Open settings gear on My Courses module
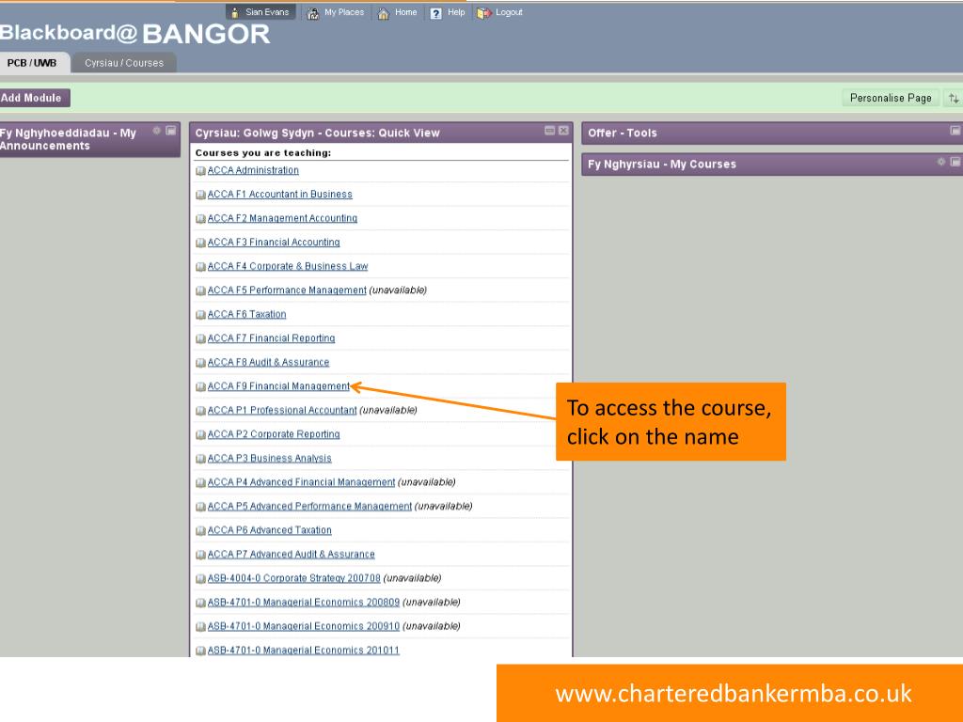 tap(940, 162)
